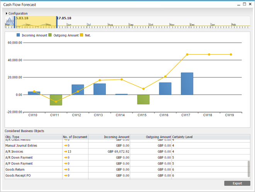Click the CW15 outgoing amount bar
Viewport: 255px width, 192px height.
(x=143, y=99)
